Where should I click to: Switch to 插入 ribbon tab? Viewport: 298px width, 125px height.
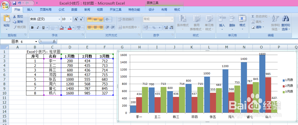[30, 10]
